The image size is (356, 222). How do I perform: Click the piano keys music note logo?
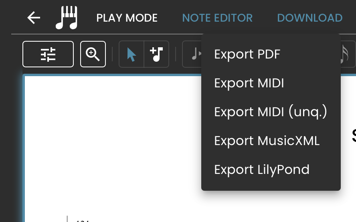coord(67,18)
